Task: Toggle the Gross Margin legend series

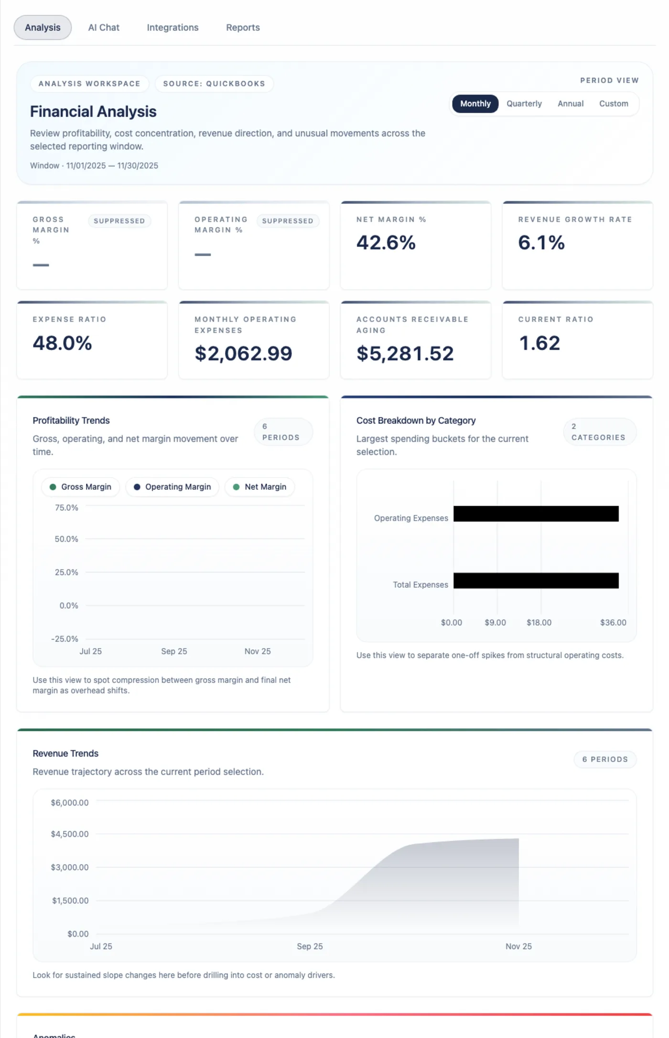Action: [80, 487]
